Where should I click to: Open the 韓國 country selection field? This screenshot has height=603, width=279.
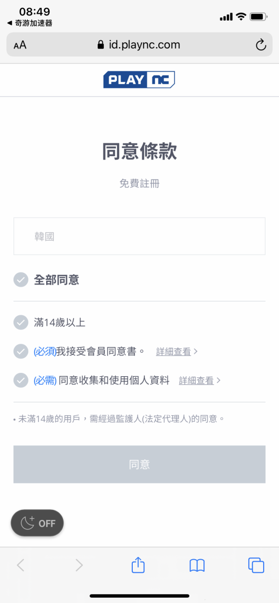[x=139, y=236]
